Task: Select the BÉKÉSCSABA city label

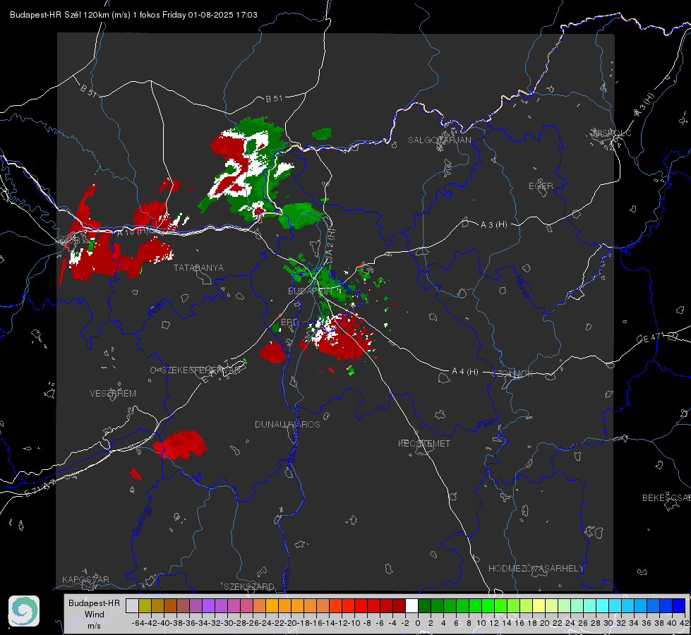Action: (666, 498)
